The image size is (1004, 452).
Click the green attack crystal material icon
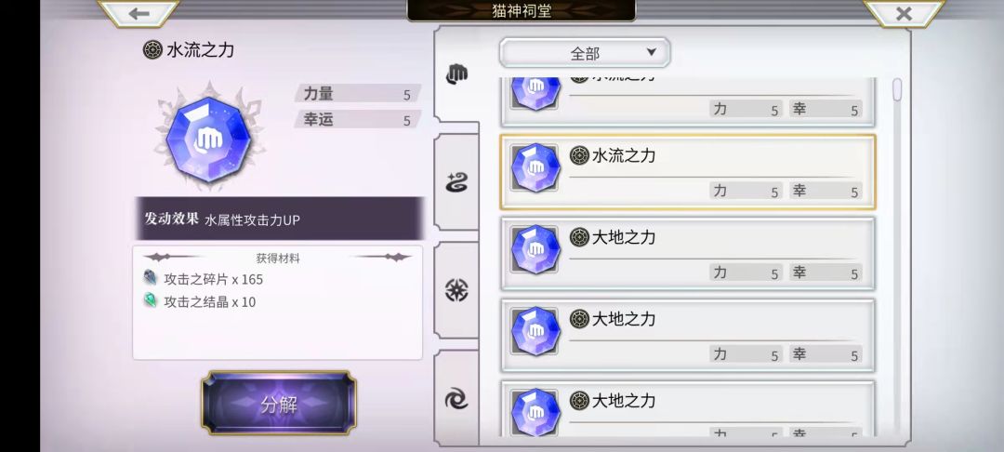(x=151, y=301)
